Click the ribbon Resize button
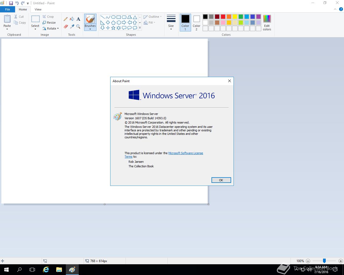 point(49,23)
